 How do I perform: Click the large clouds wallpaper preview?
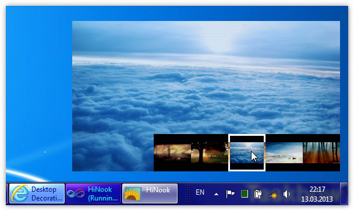(x=206, y=78)
